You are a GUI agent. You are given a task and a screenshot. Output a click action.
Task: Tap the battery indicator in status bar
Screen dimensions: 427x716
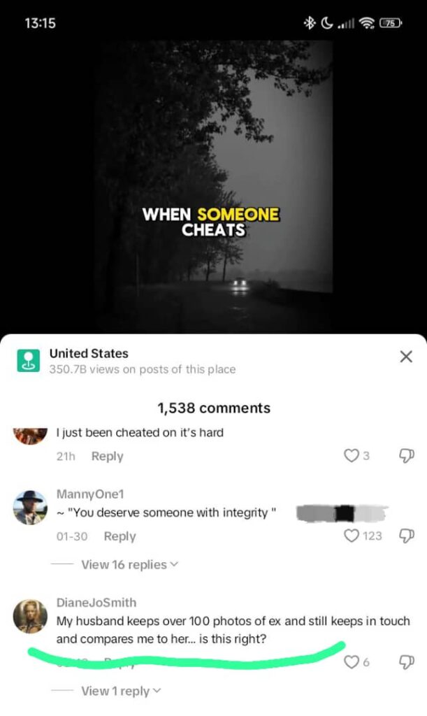[x=391, y=23]
